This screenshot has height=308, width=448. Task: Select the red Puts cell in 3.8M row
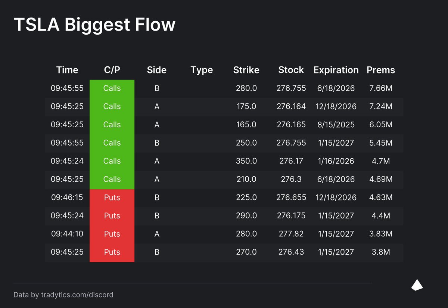[x=112, y=252]
